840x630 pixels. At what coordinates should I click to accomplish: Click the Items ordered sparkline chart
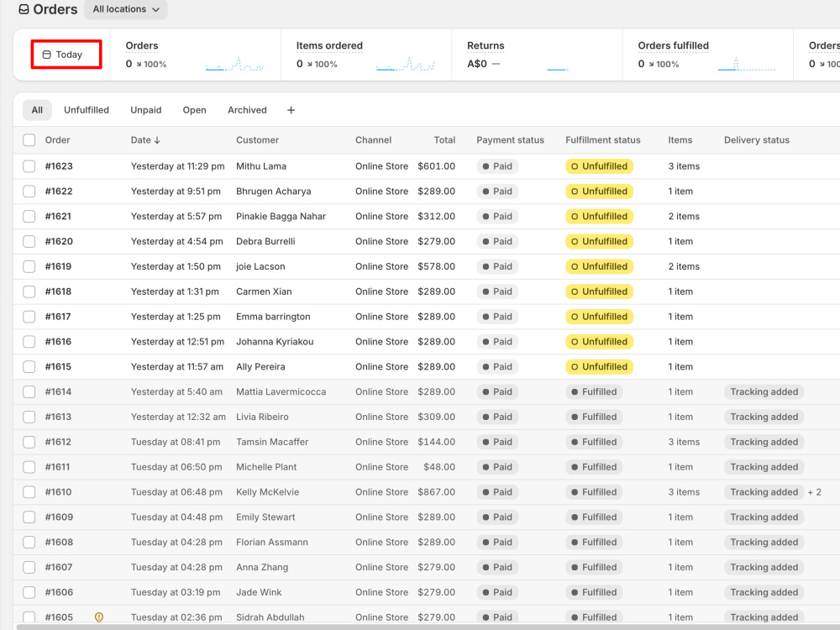coord(406,65)
